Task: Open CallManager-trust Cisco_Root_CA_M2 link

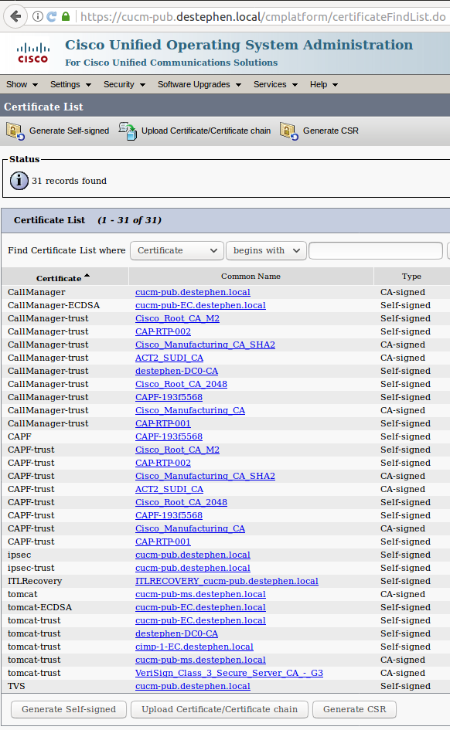Action: [x=177, y=318]
